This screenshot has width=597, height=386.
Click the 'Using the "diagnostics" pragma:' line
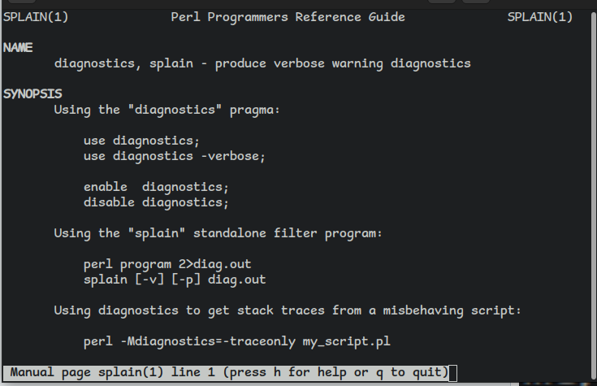coord(167,110)
